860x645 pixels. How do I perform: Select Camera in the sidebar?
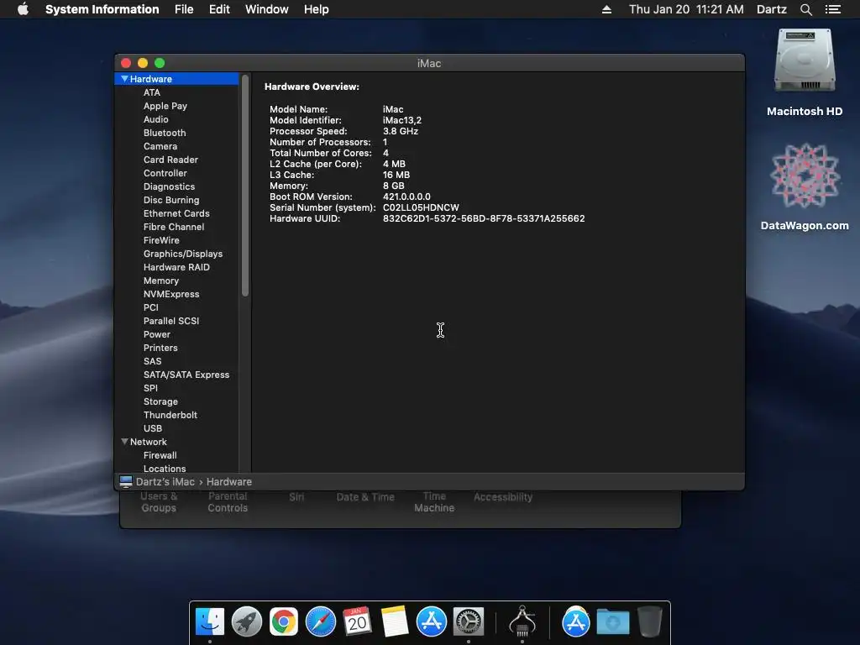(160, 146)
